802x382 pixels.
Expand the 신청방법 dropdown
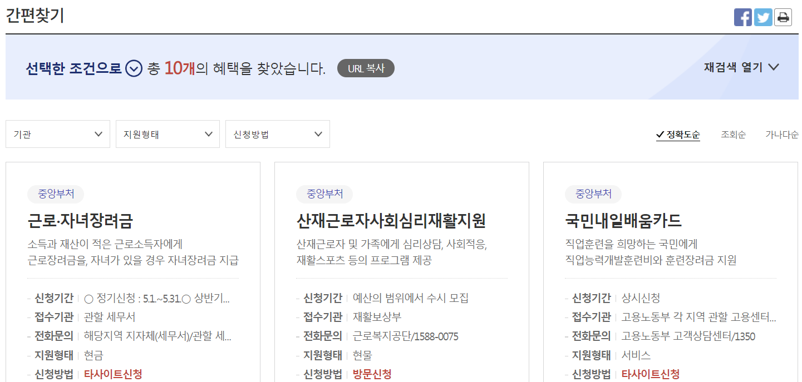(x=277, y=134)
